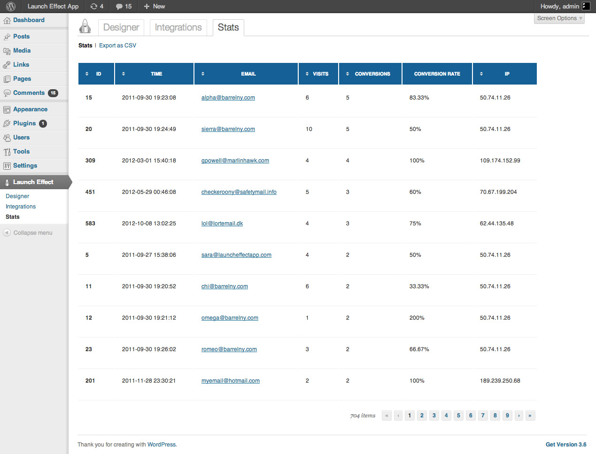This screenshot has width=596, height=454.
Task: Click the Plugins plug icon
Action: 7,123
